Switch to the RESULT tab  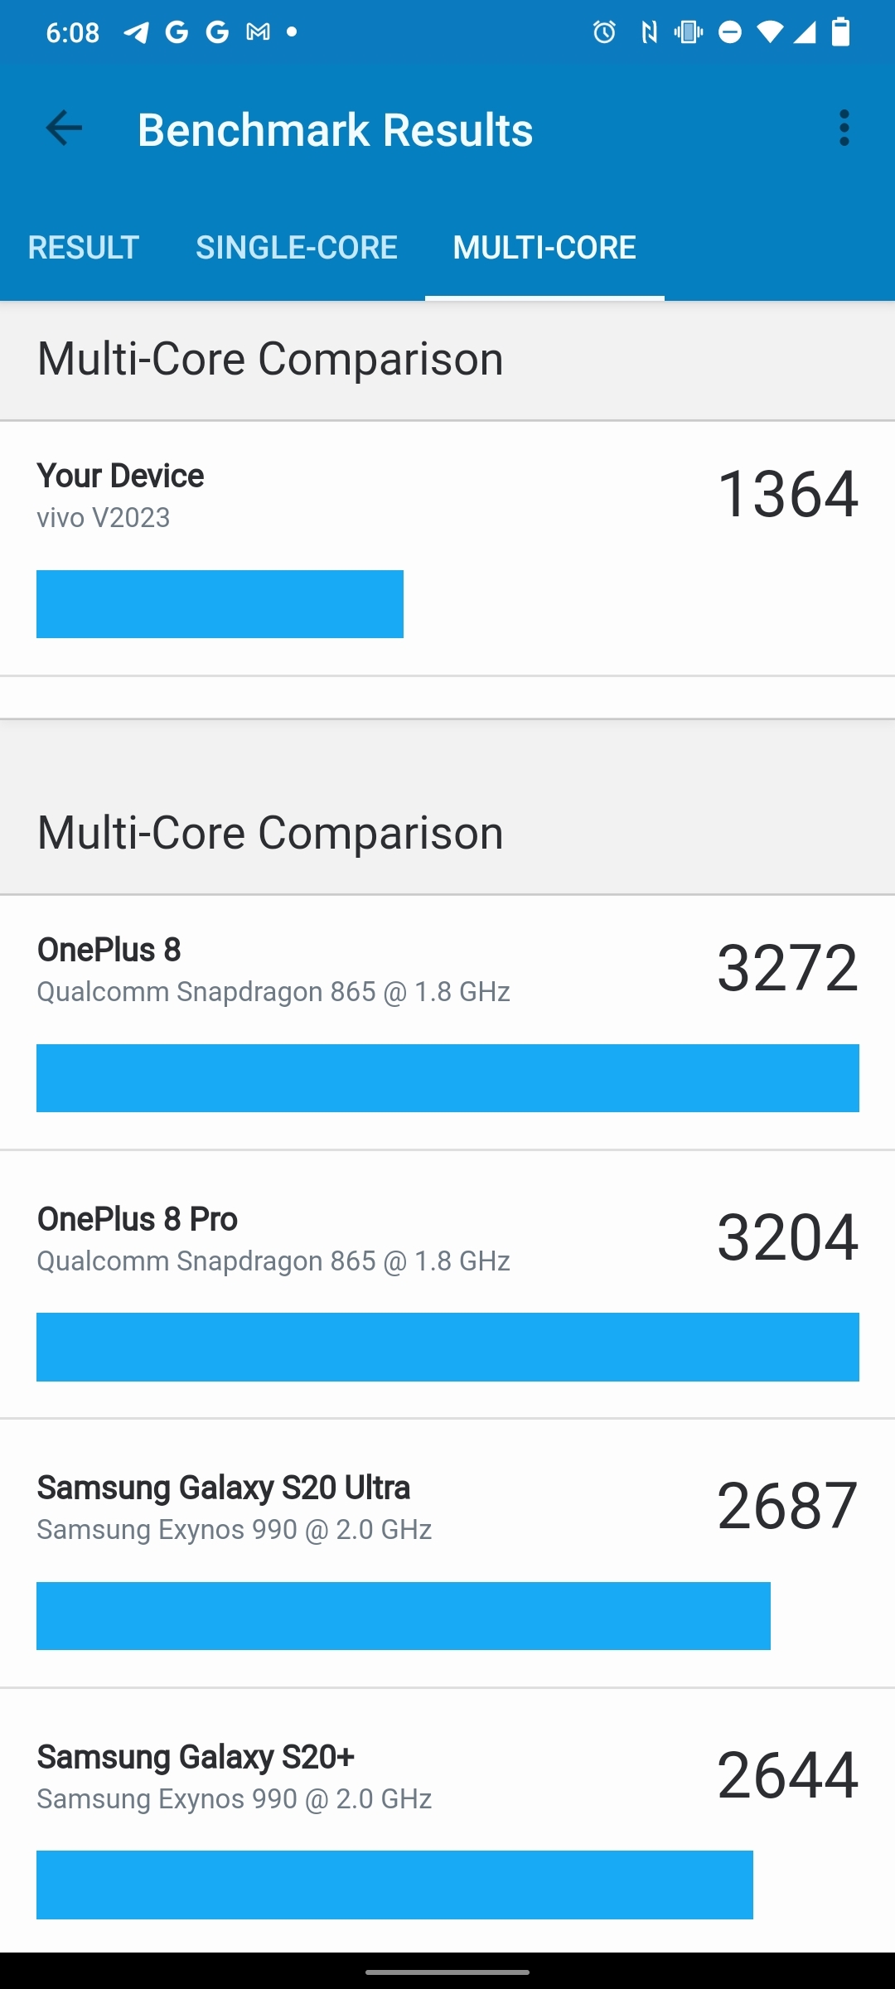point(83,247)
